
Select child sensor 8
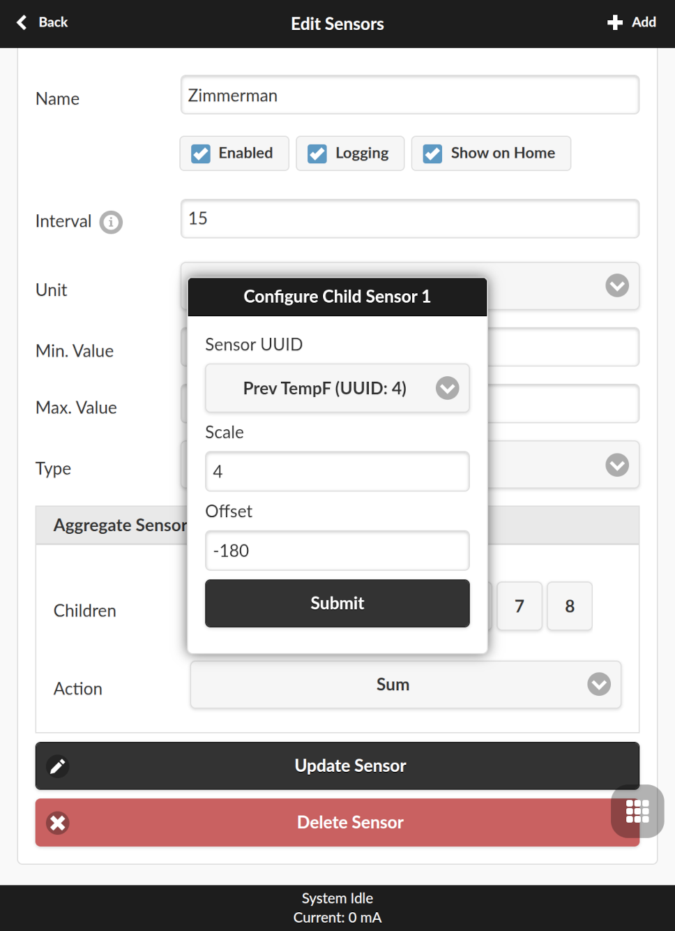click(570, 606)
